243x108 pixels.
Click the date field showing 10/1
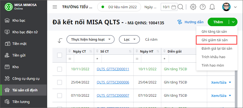click(x=169, y=7)
